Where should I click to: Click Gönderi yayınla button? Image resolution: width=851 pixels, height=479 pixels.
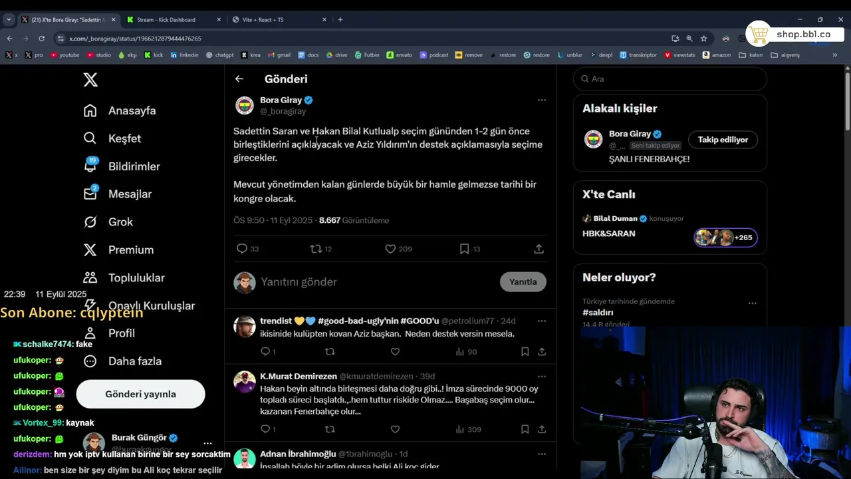tap(141, 394)
